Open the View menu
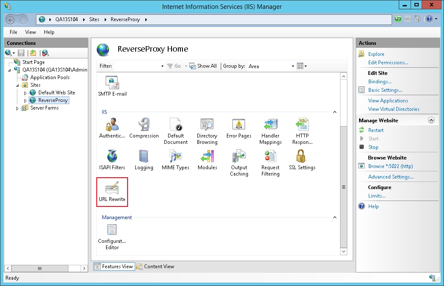The image size is (444, 286). [30, 32]
